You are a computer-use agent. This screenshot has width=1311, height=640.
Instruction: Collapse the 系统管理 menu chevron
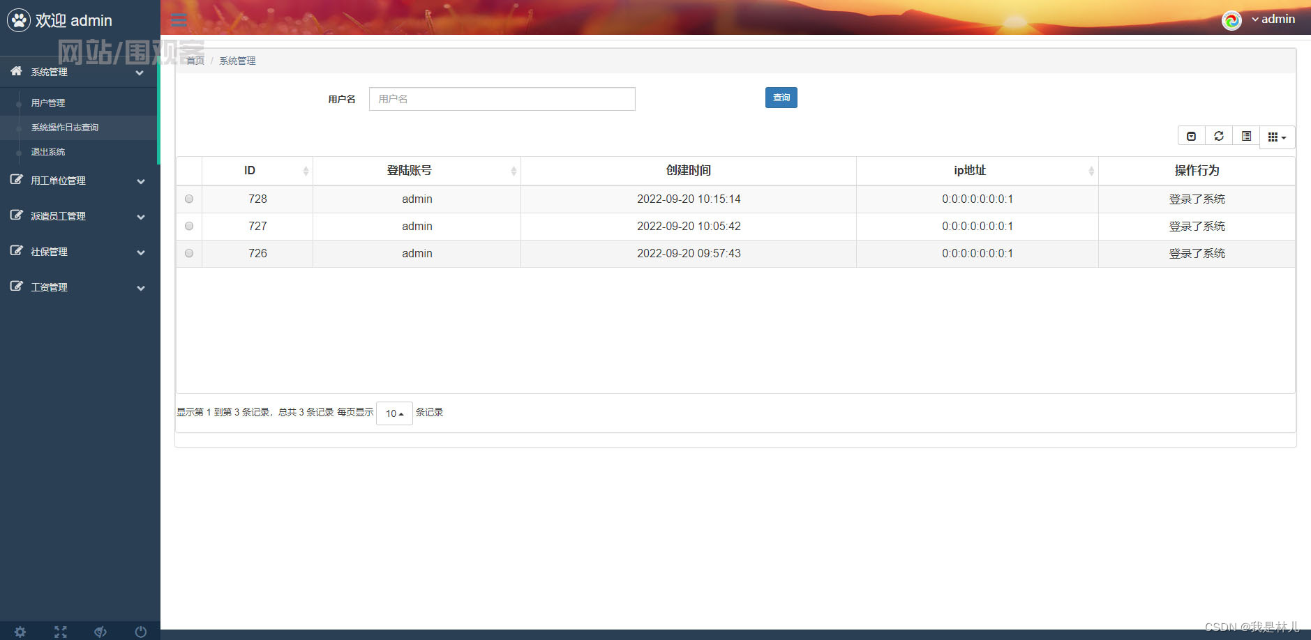click(x=140, y=73)
